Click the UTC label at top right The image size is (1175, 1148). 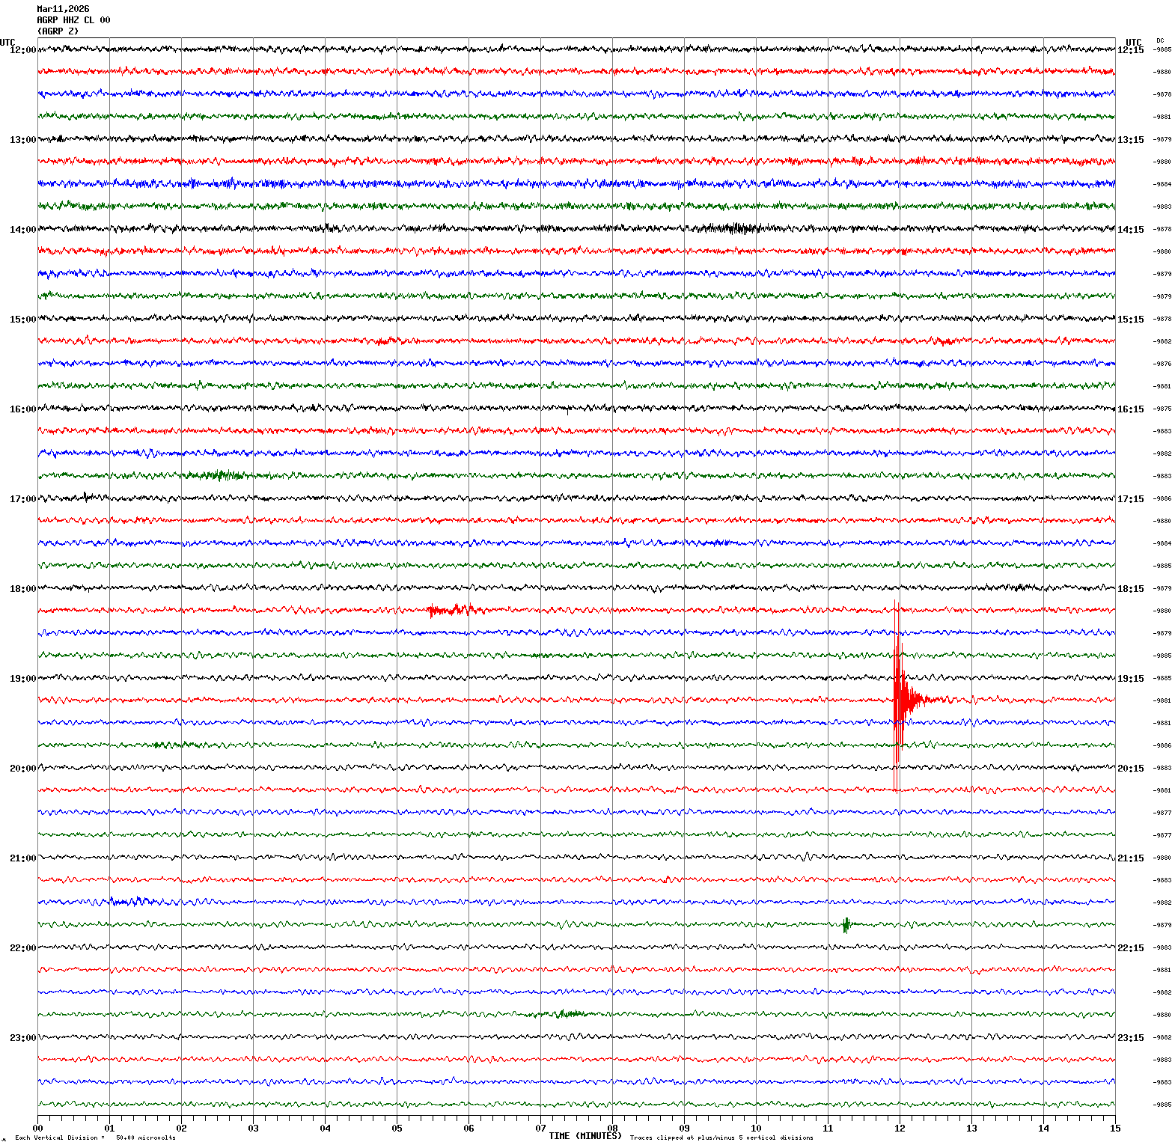(1134, 43)
